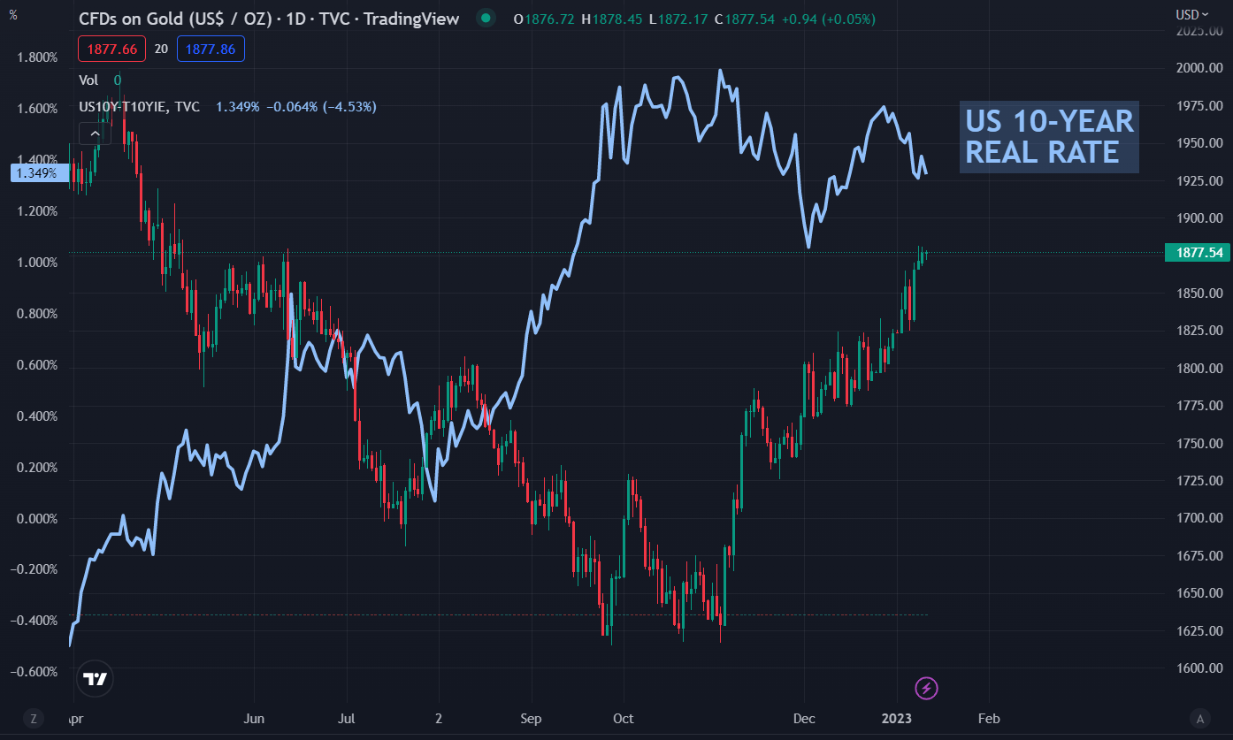Click the blue buy price 1877.86

tap(211, 50)
